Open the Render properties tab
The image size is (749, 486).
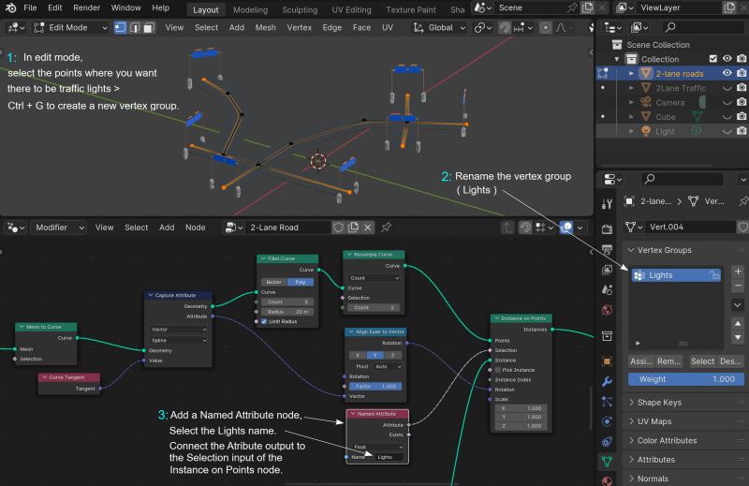coord(607,228)
